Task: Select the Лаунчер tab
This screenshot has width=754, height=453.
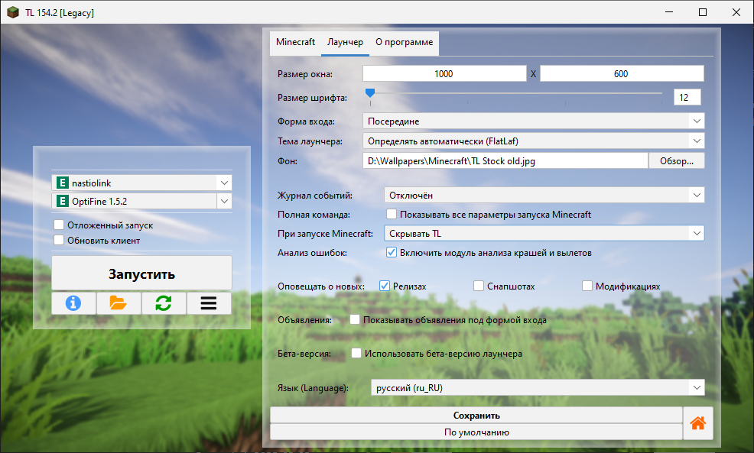Action: pos(345,42)
